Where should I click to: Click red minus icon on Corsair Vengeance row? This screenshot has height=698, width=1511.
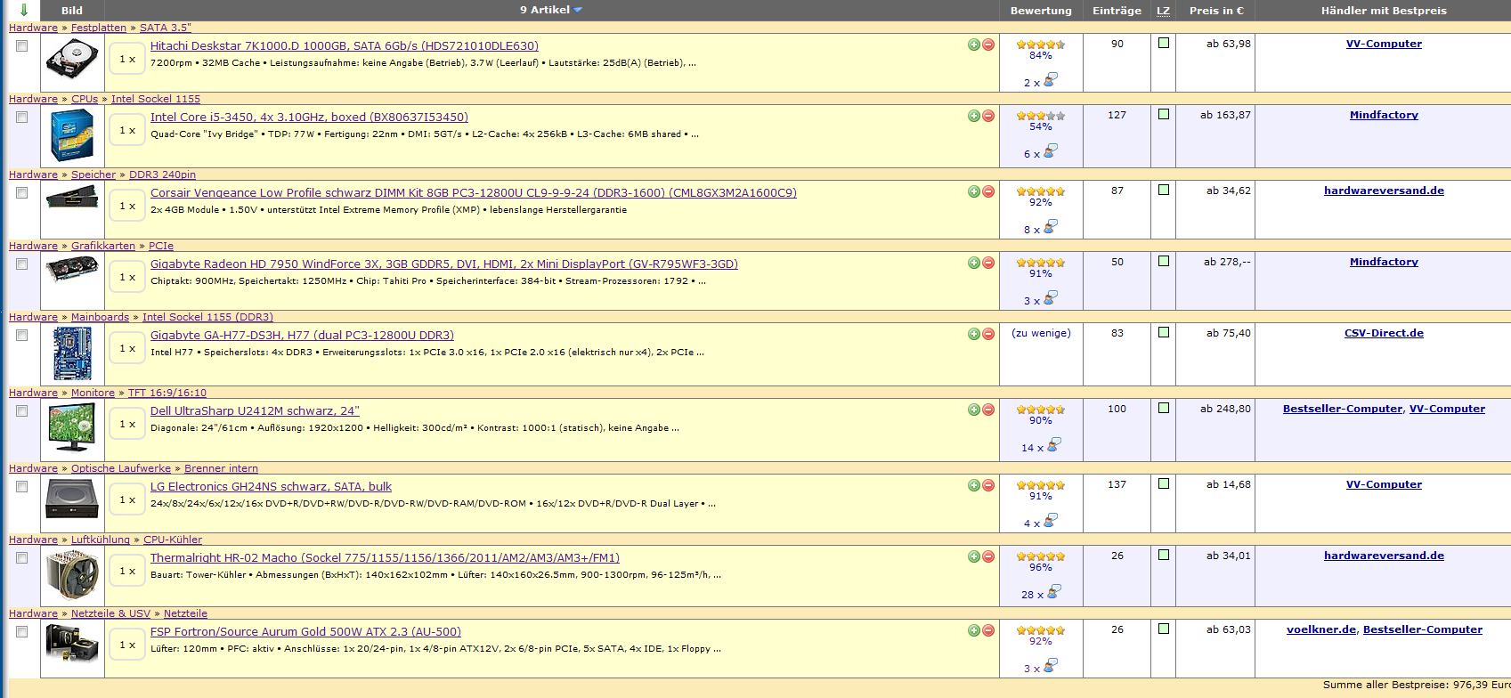pos(988,191)
